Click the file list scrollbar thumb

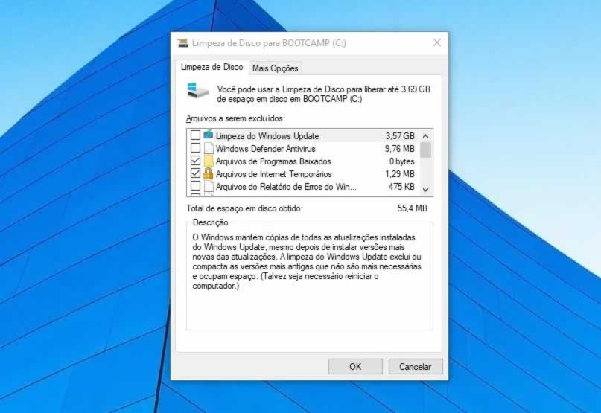[425, 150]
